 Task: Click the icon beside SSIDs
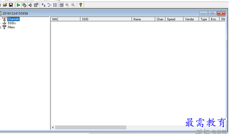point(5,23)
